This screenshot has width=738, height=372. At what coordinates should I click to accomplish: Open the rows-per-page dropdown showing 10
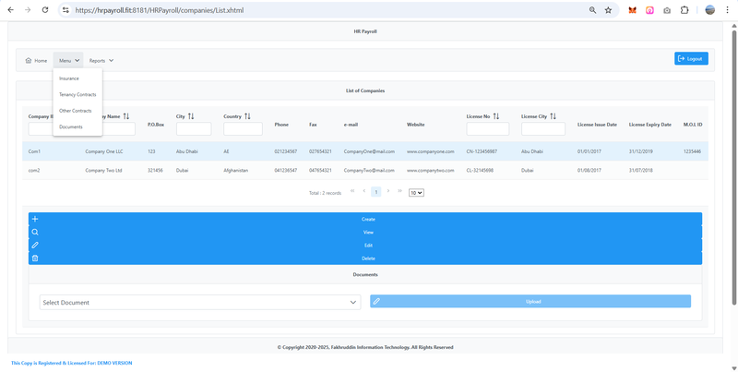[416, 192]
